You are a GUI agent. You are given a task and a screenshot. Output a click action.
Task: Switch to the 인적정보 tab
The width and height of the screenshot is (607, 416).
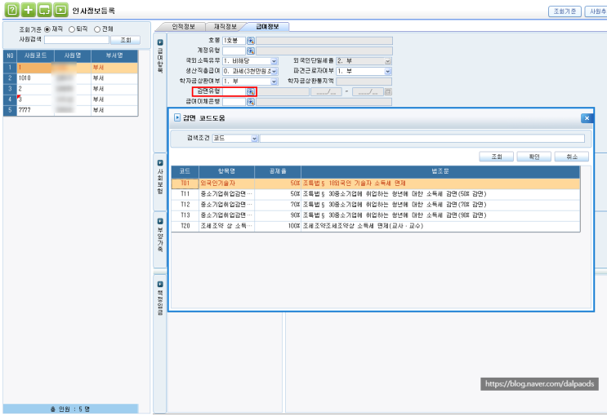pyautogui.click(x=184, y=27)
